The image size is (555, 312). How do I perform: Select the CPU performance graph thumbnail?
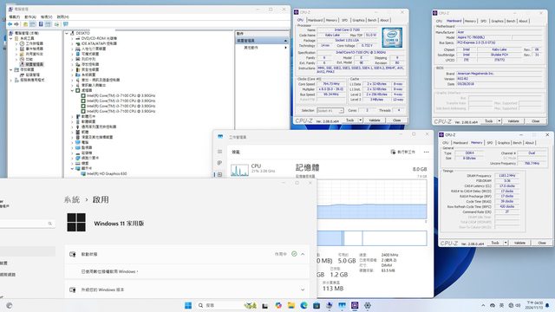(239, 170)
